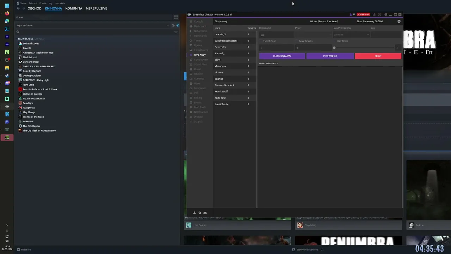Screen dimensions: 451x254
Task: Open Adobe Premiere Pro from taskbar
Action: pyautogui.click(x=7, y=37)
